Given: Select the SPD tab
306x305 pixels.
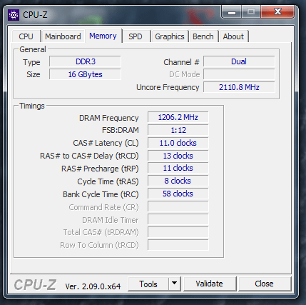Looking at the screenshot, I should (136, 36).
